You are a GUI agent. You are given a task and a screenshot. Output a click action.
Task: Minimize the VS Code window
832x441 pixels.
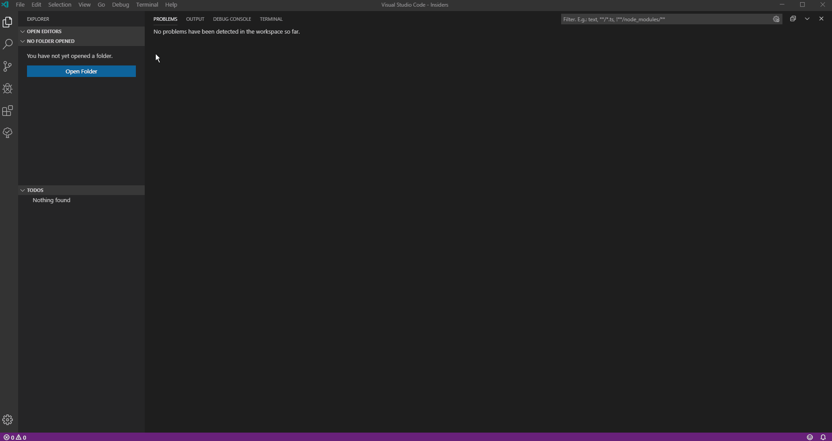pyautogui.click(x=782, y=4)
